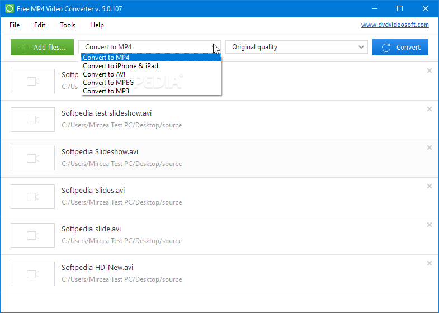Screen dimensions: 439x313
Task: Remove Softpedia slide.avi using the X icon
Action: click(x=429, y=225)
